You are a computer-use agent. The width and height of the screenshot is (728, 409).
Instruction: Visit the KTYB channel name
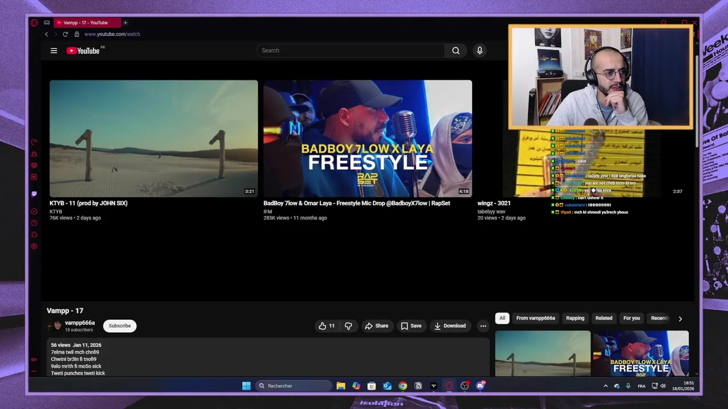pyautogui.click(x=56, y=211)
